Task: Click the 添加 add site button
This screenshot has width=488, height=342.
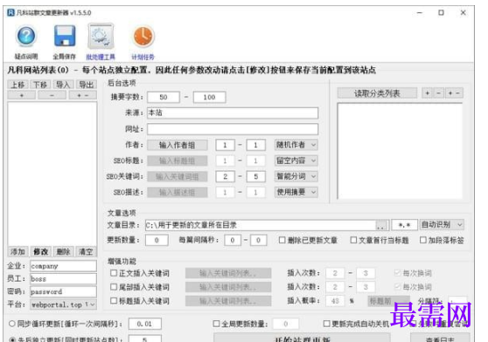Action: pos(17,251)
